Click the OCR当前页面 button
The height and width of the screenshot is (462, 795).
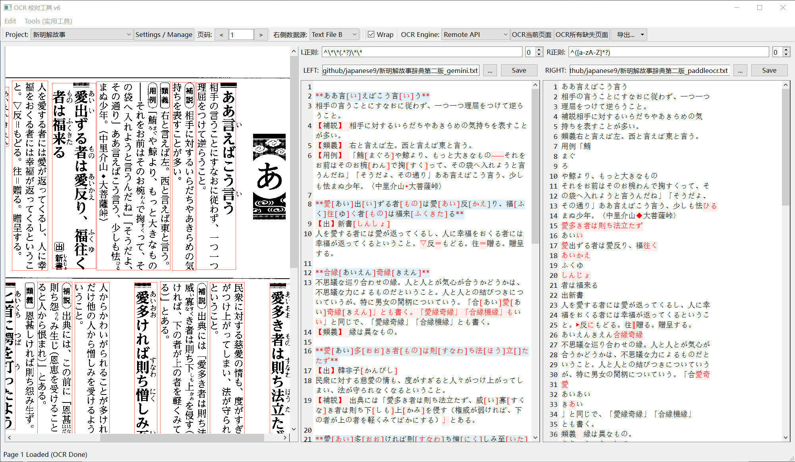point(532,35)
